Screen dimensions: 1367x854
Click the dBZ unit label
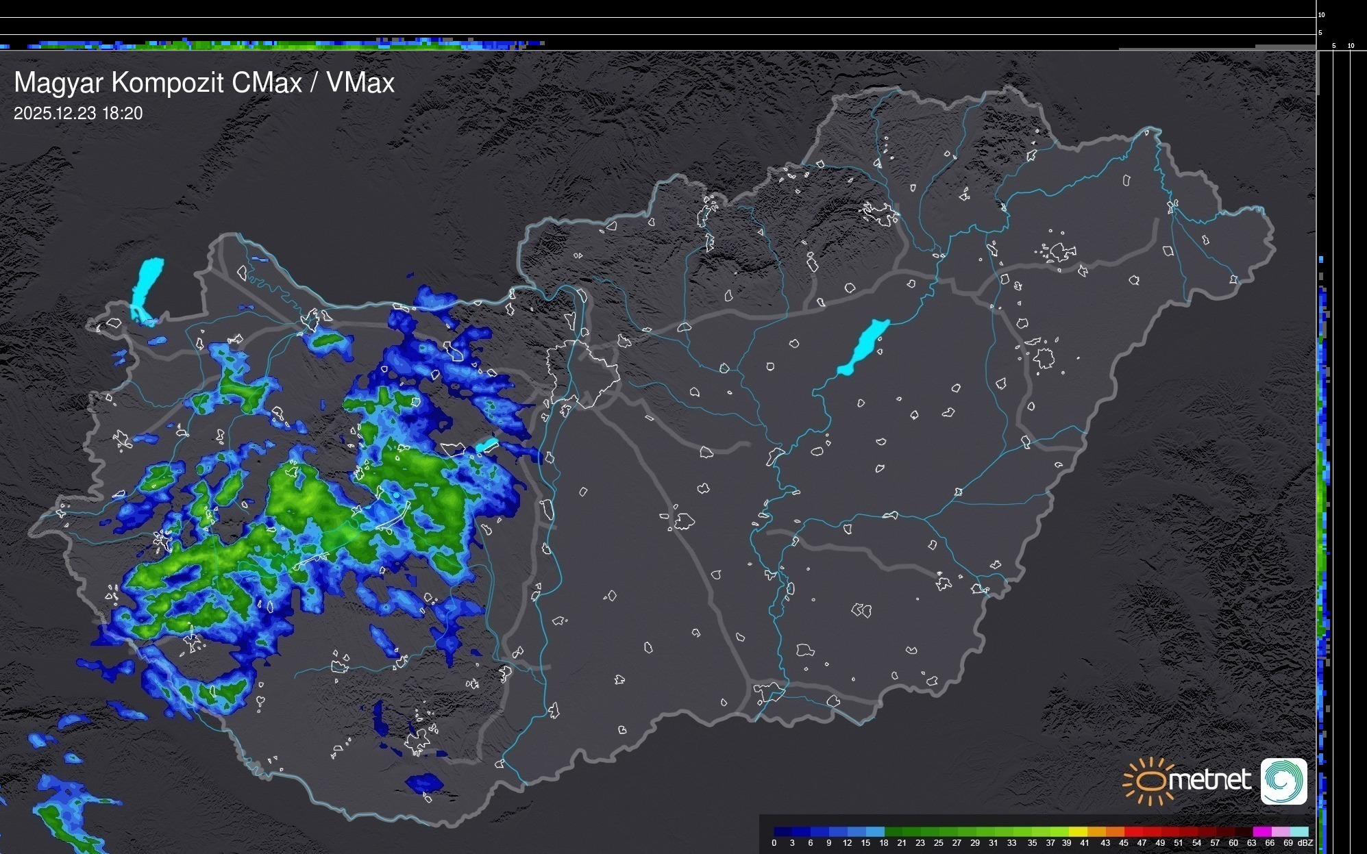coord(1305,843)
